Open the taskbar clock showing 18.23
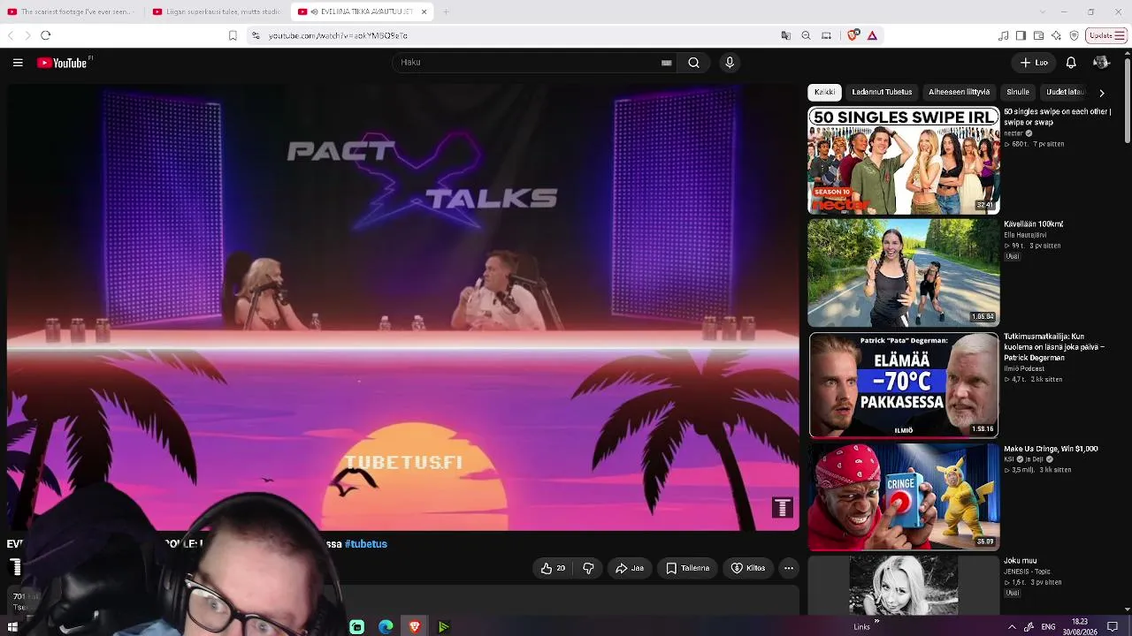 point(1080,627)
